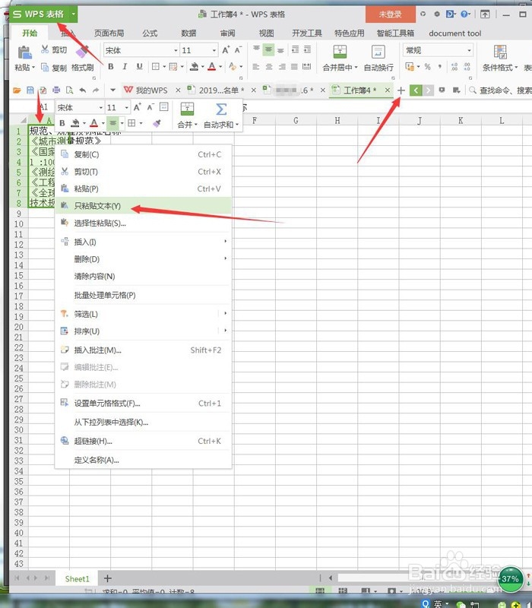The image size is (532, 608).
Task: Click the Redo arrow
Action: coord(96,90)
